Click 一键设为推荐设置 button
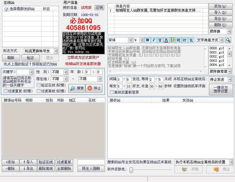This screenshot has height=182, width=235. pyautogui.click(x=221, y=89)
